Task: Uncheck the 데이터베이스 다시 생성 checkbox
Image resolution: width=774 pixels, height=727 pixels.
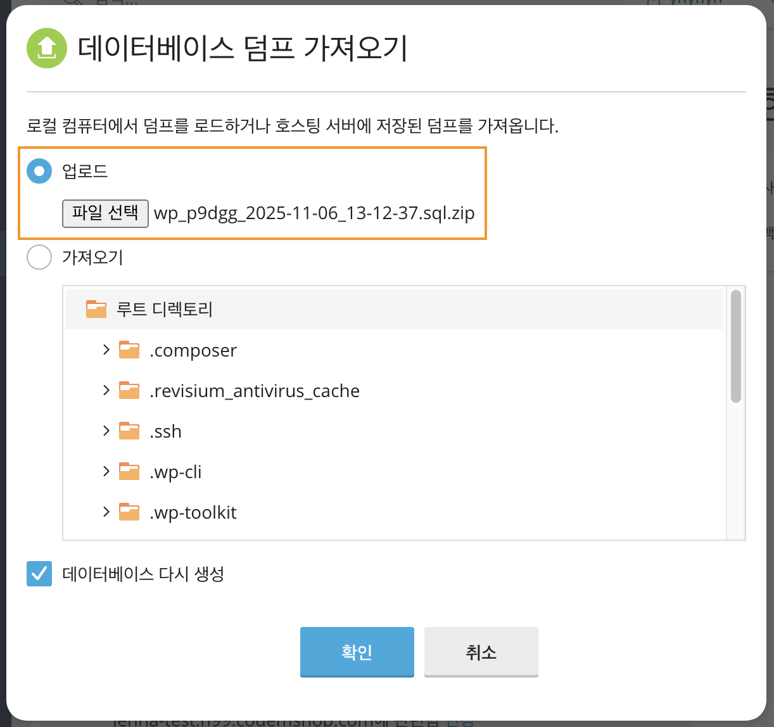Action: click(x=39, y=574)
